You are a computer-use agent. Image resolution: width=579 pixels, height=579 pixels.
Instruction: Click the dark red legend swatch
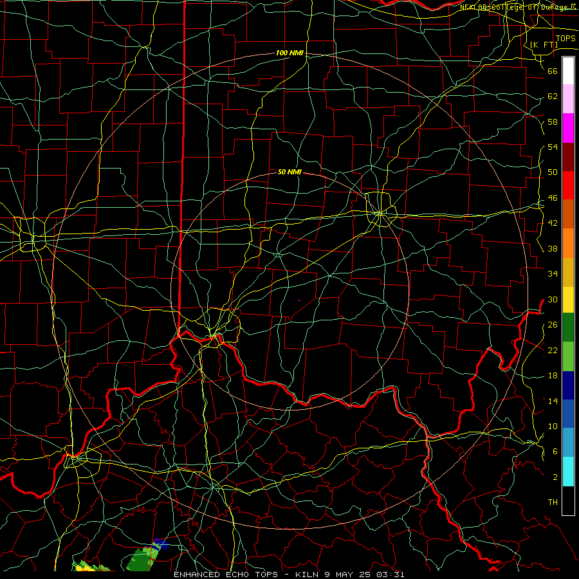click(568, 157)
